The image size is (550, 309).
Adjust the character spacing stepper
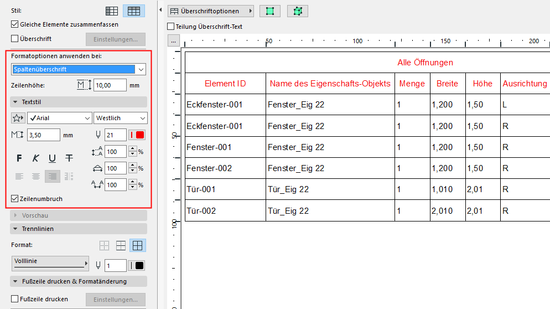(133, 185)
